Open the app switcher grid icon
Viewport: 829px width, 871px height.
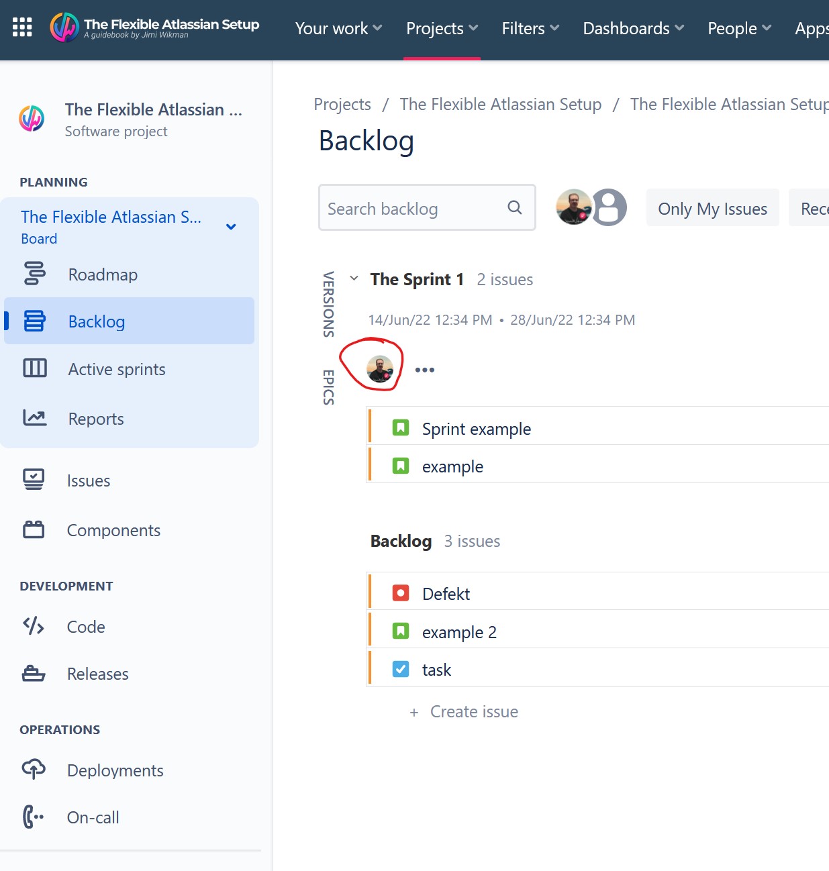[x=22, y=27]
